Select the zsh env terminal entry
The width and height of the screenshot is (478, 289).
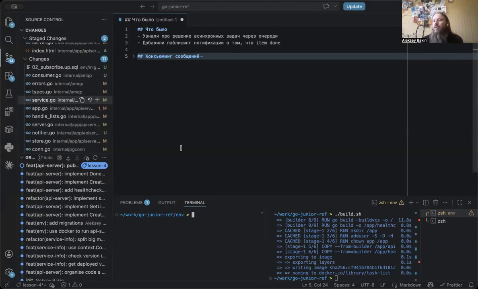coord(449,213)
